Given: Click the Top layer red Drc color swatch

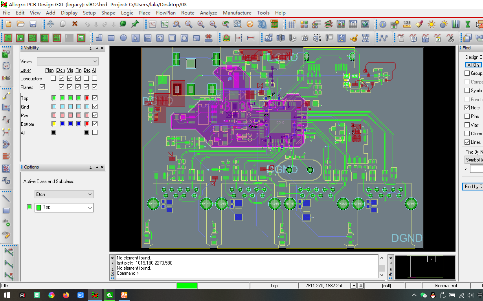Looking at the screenshot, I should coord(87,98).
